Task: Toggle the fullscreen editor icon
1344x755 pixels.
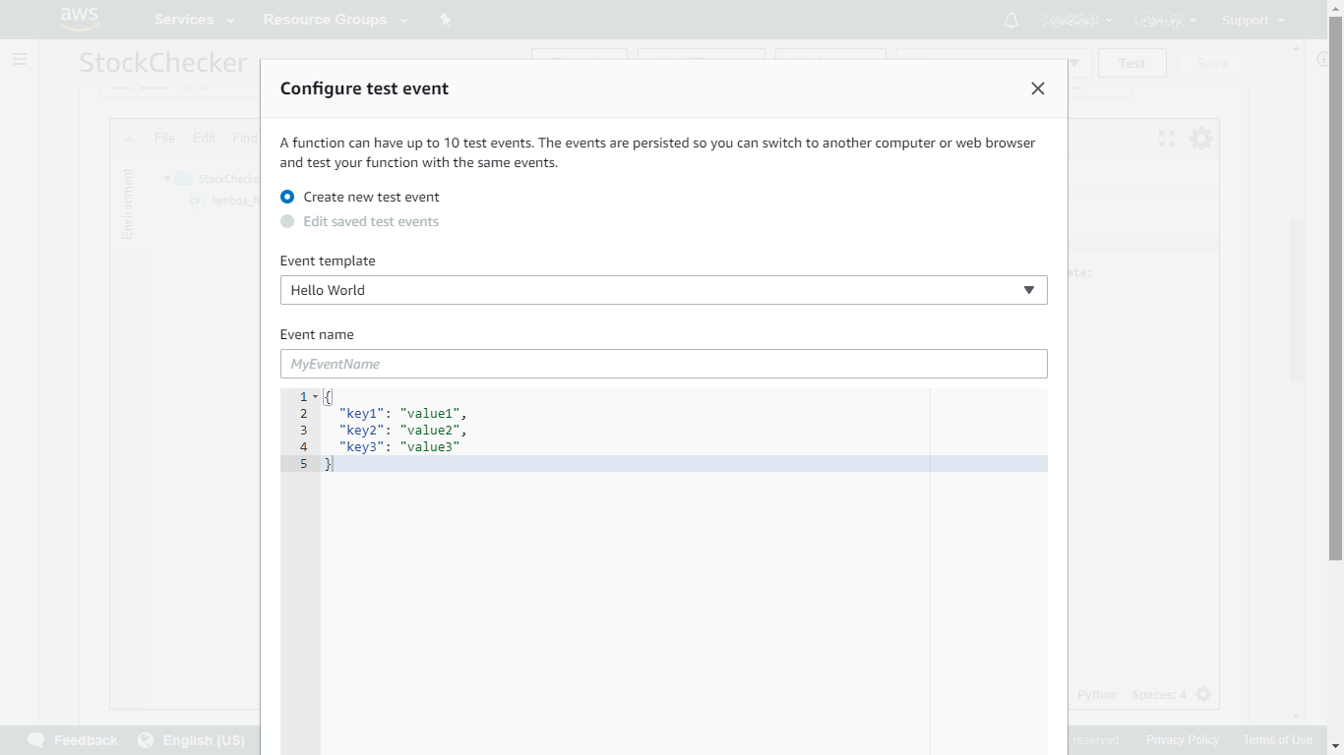Action: (x=1167, y=139)
